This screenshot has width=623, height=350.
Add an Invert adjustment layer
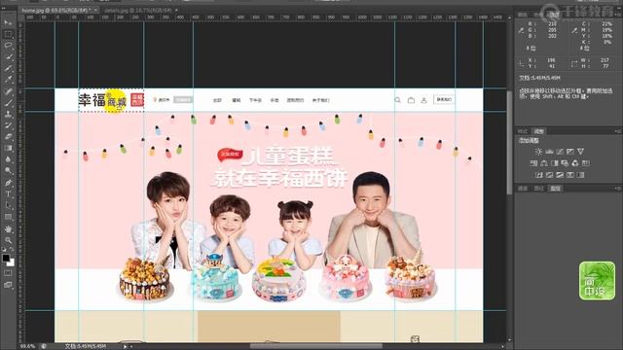pyautogui.click(x=539, y=175)
